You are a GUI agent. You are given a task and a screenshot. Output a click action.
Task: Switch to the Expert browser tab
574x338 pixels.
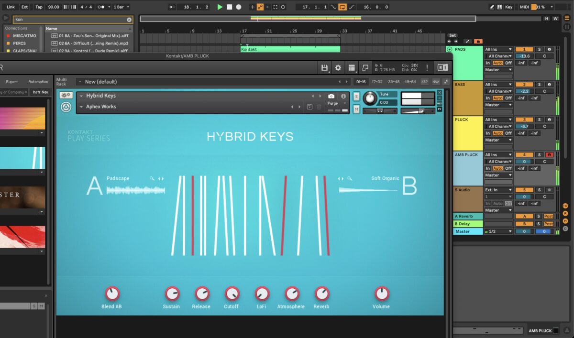pyautogui.click(x=11, y=82)
